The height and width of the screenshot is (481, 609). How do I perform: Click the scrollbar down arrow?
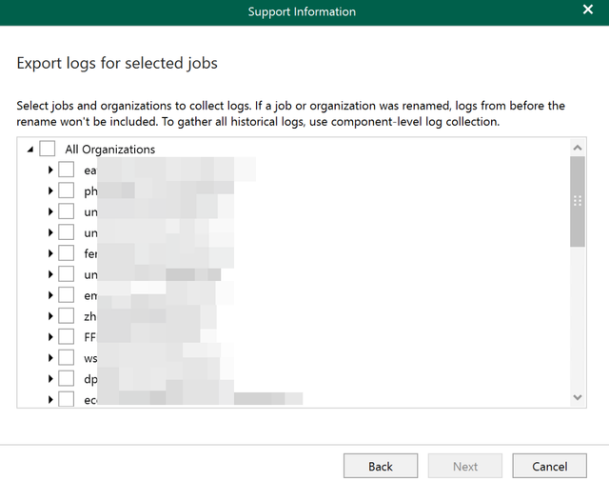[x=578, y=397]
